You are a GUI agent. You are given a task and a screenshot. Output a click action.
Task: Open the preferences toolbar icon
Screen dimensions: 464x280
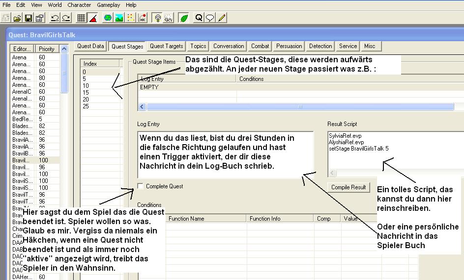(40, 18)
